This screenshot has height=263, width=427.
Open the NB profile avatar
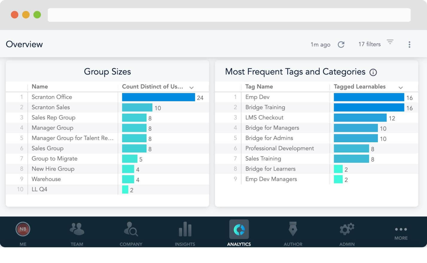pos(23,229)
